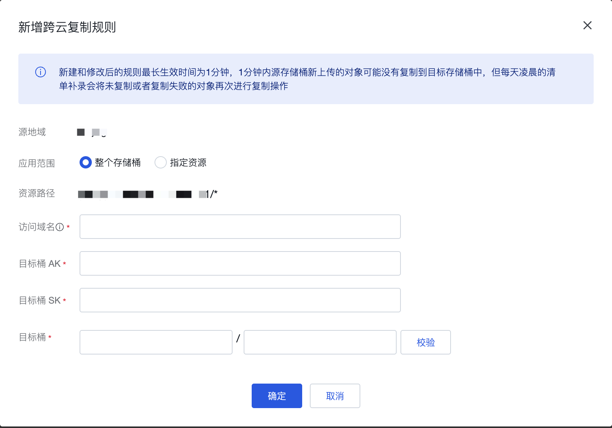Click the first 目标桶 name input box
Screen dimensions: 612x428
(156, 342)
